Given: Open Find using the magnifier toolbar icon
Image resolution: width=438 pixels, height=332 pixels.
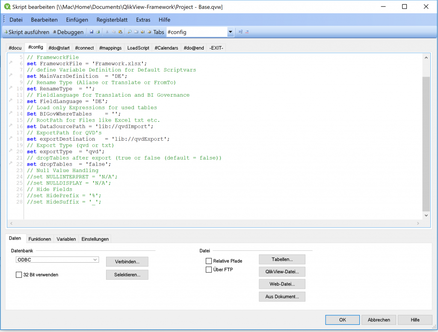Looking at the screenshot, I should 130,32.
